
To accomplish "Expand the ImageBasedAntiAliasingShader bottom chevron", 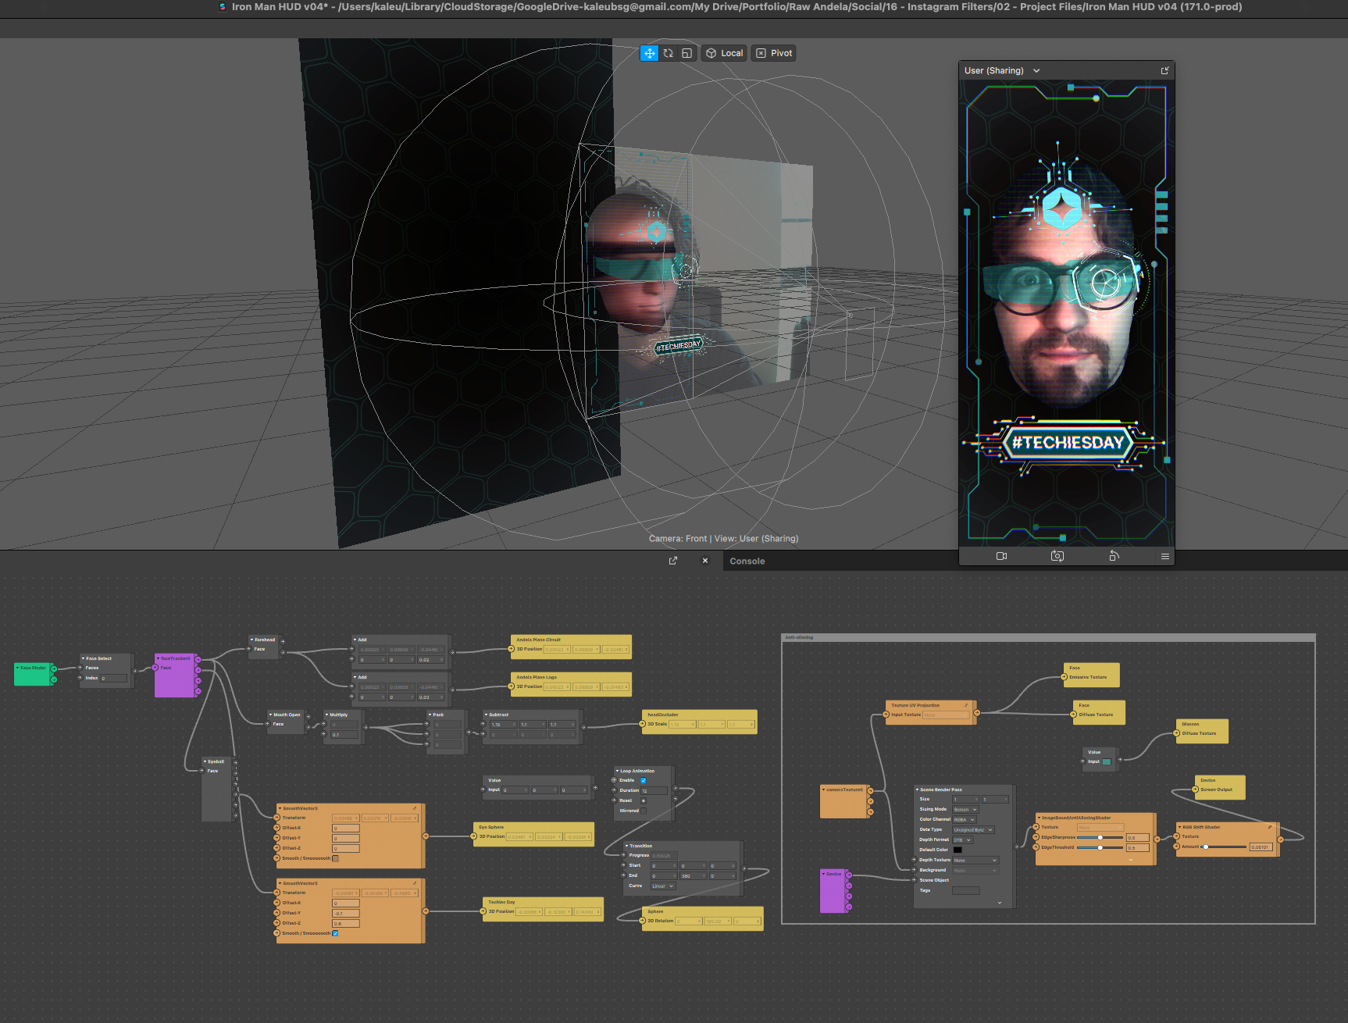I will 1131,859.
